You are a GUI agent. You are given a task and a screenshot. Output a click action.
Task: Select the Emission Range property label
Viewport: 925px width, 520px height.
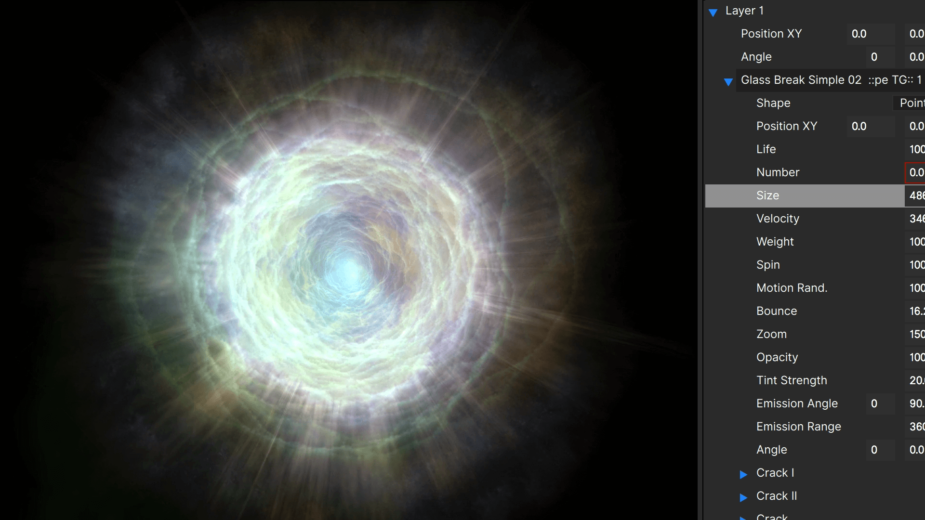798,427
